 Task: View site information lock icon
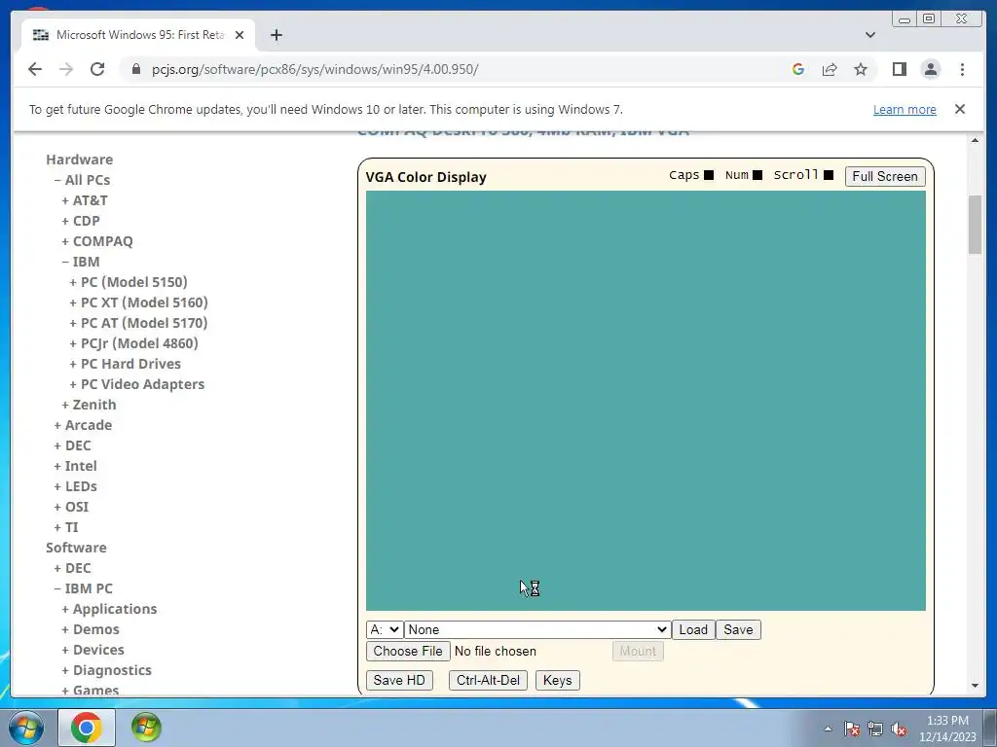pyautogui.click(x=136, y=69)
